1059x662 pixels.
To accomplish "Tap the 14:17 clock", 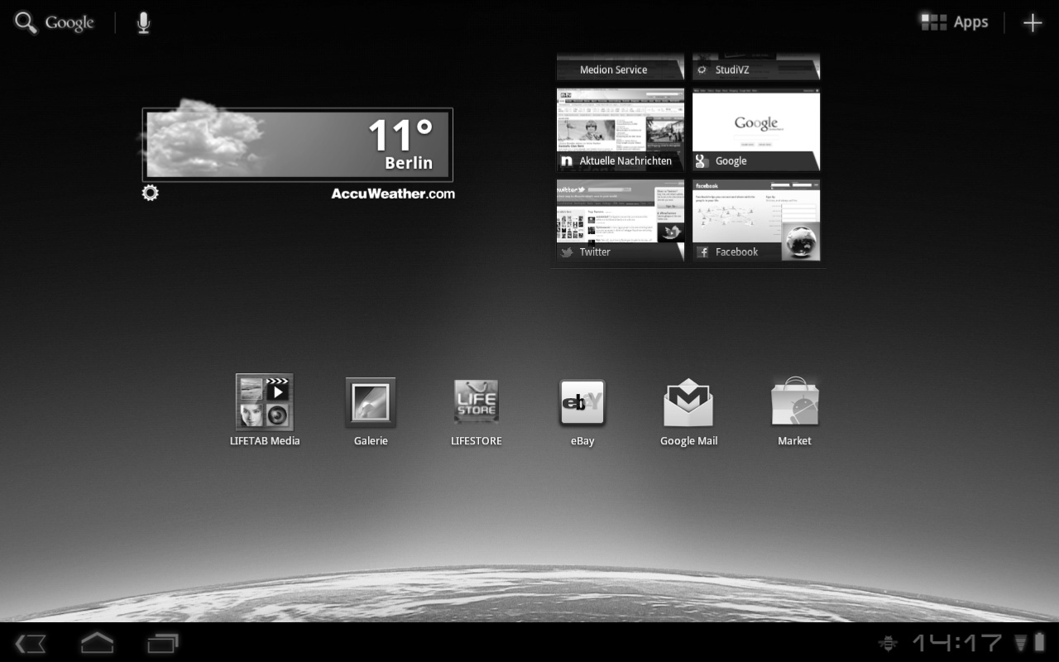I will (957, 643).
